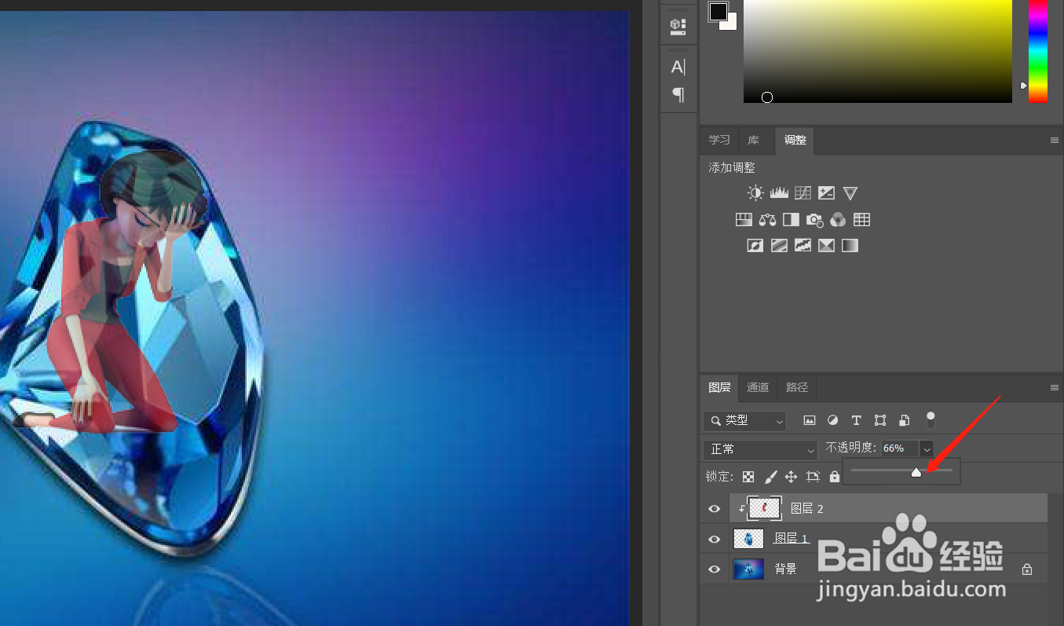
Task: Toggle the opacity slider dropdown arrow
Action: [x=927, y=449]
